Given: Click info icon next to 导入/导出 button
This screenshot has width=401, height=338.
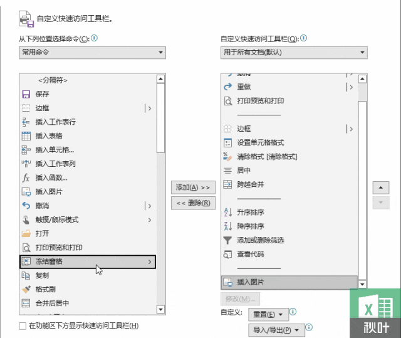Looking at the screenshot, I should [309, 327].
